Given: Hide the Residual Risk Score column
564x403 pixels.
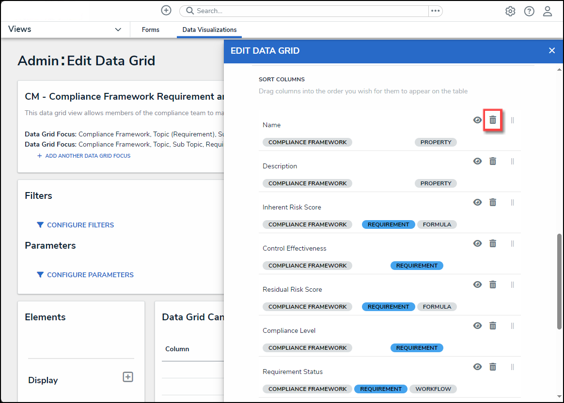Looking at the screenshot, I should click(477, 284).
